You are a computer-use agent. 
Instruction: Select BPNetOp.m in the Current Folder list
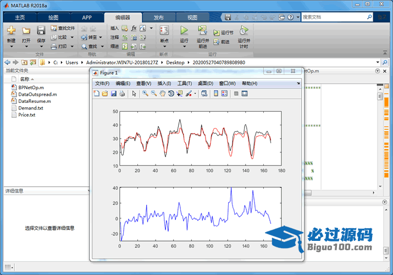pyautogui.click(x=31, y=87)
